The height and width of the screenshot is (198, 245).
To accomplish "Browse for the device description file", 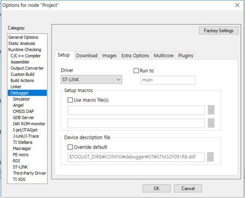I will click(x=210, y=157).
